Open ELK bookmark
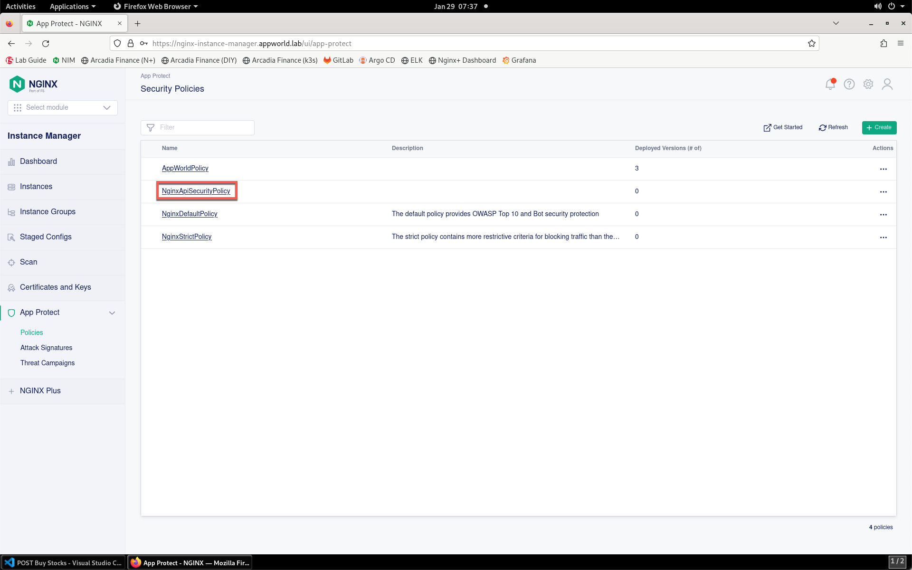This screenshot has width=912, height=570. pyautogui.click(x=412, y=60)
